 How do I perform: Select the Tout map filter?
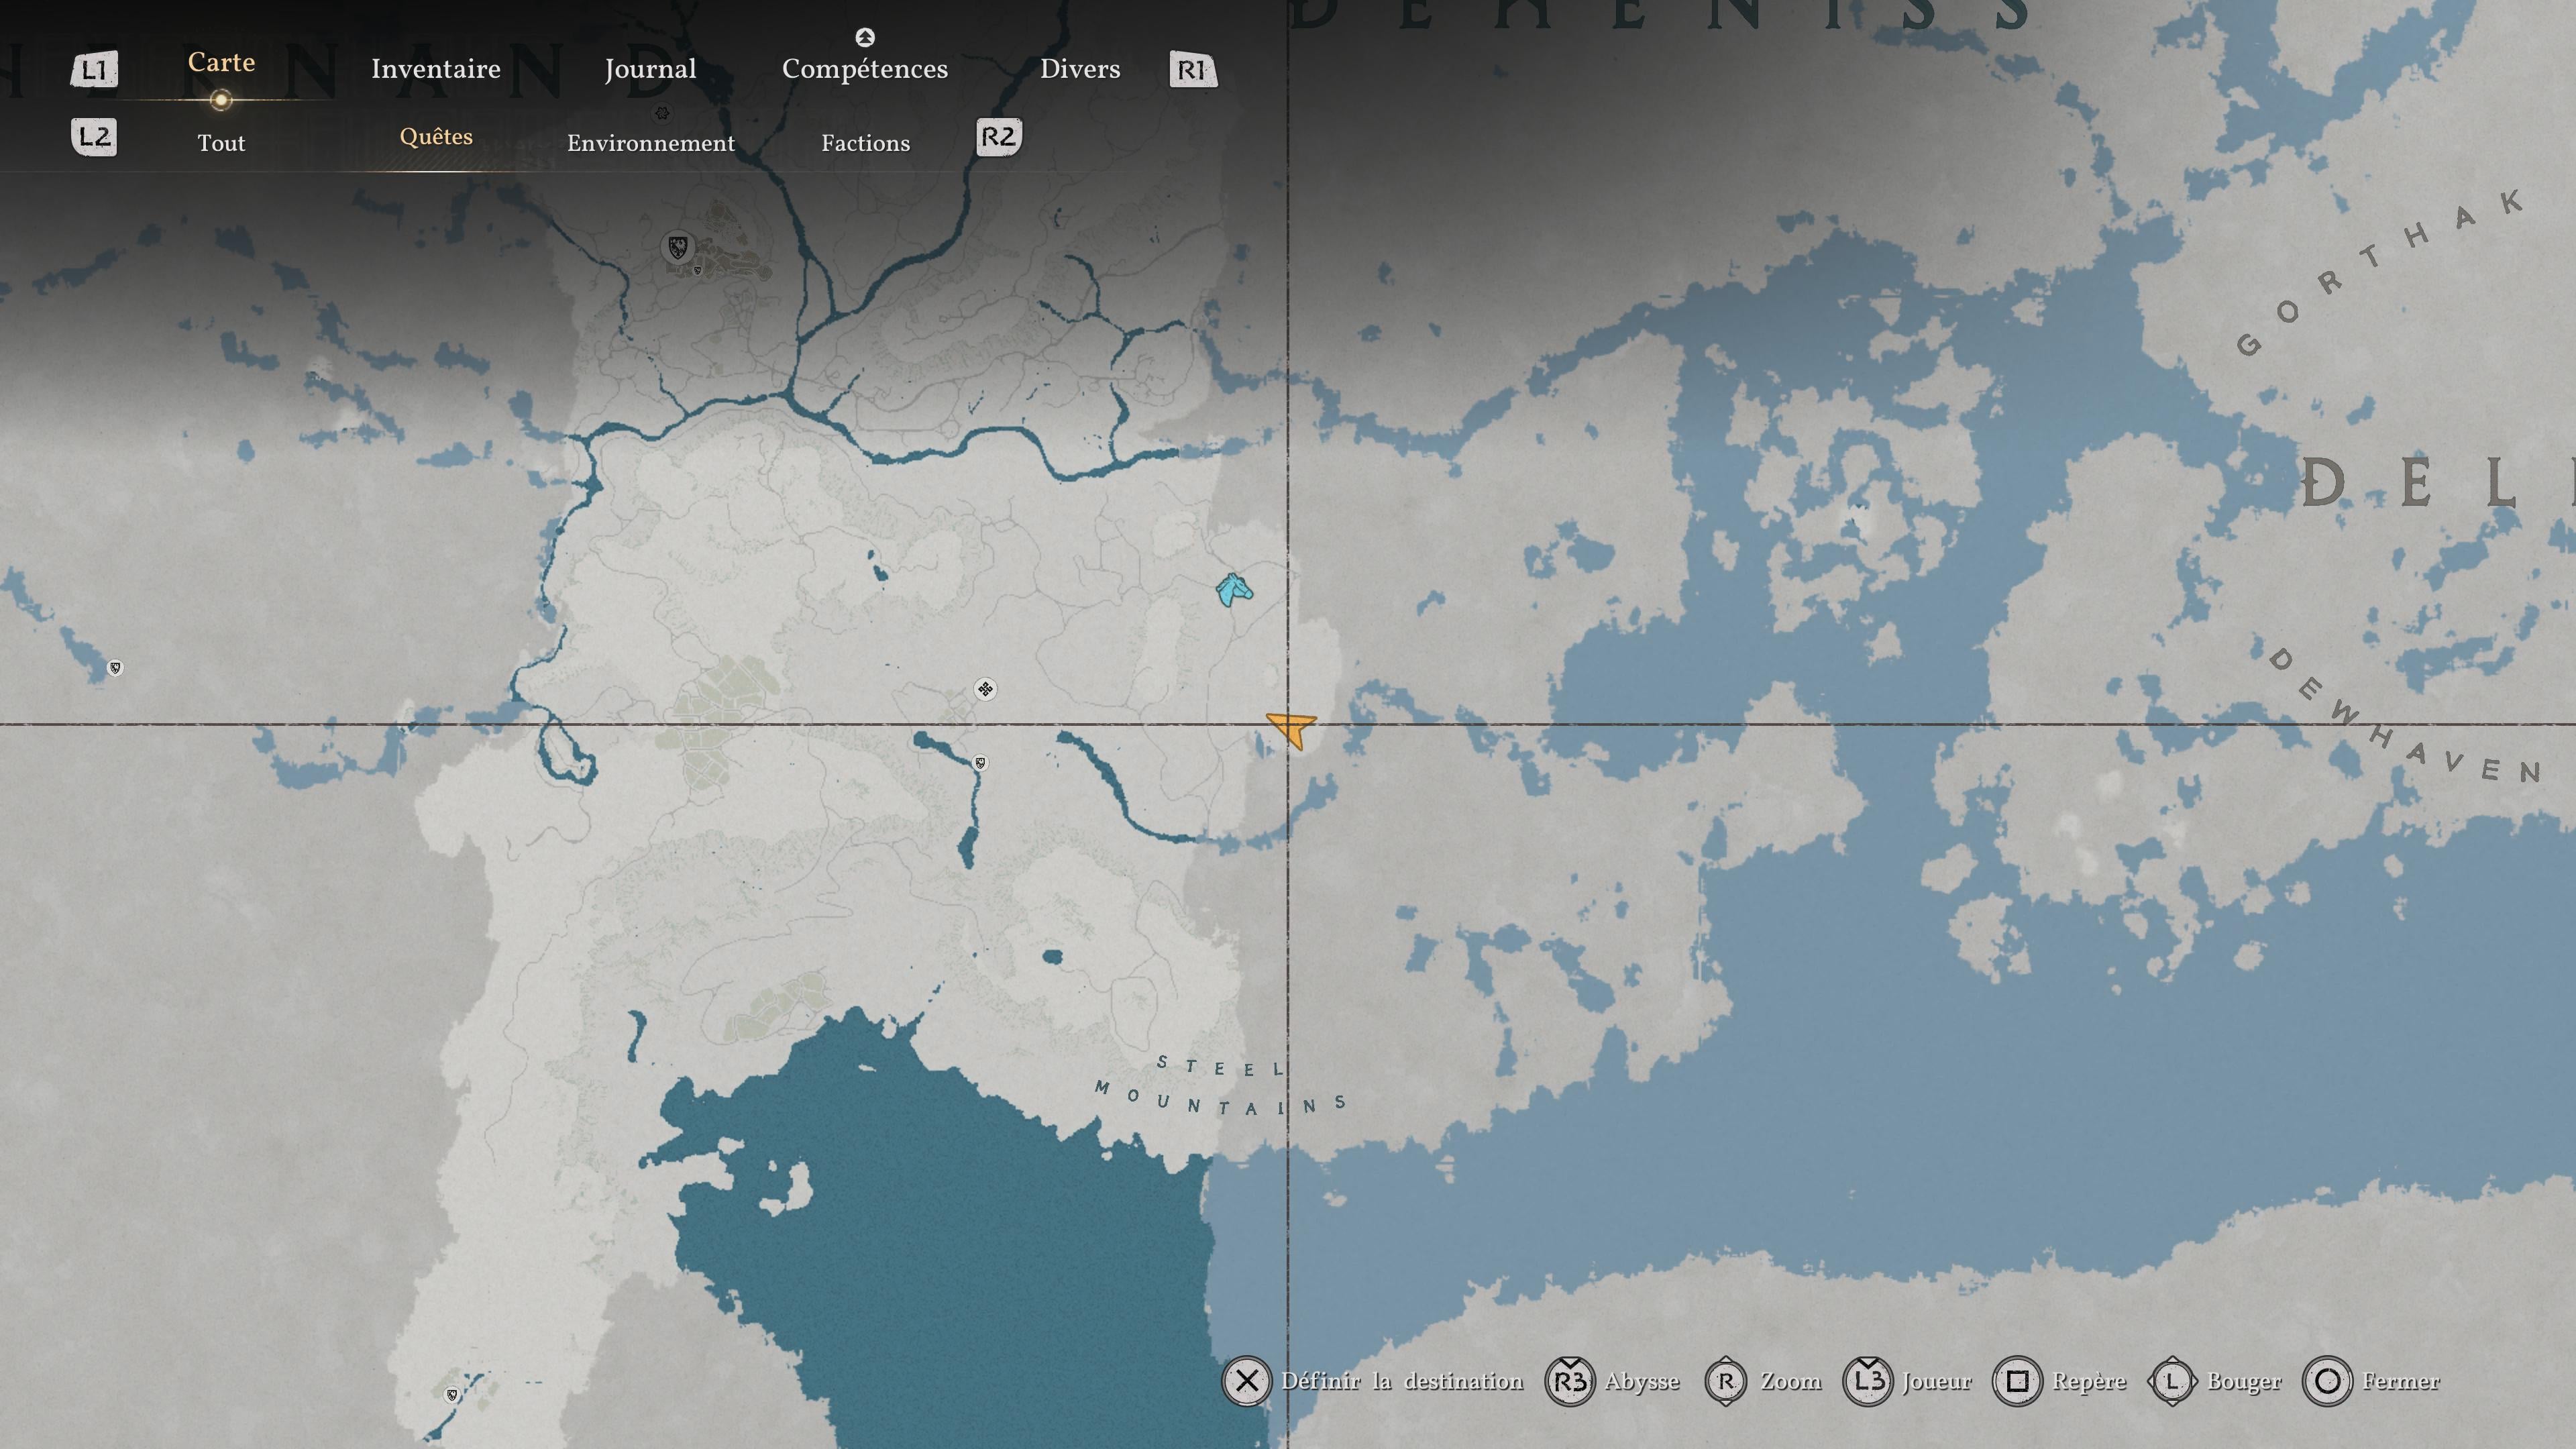pyautogui.click(x=221, y=143)
